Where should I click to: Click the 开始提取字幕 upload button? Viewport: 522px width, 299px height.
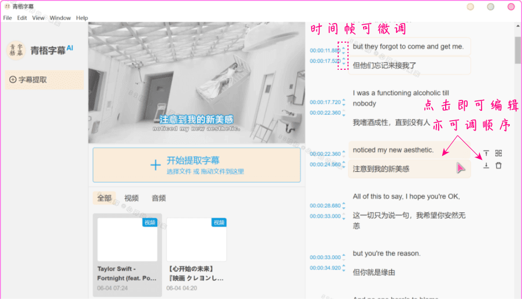[x=197, y=165]
